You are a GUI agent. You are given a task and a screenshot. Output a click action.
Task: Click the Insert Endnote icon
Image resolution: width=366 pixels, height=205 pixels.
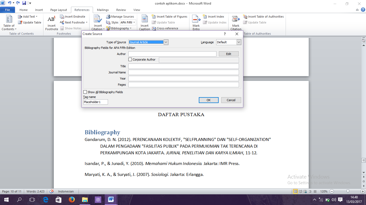click(x=73, y=16)
